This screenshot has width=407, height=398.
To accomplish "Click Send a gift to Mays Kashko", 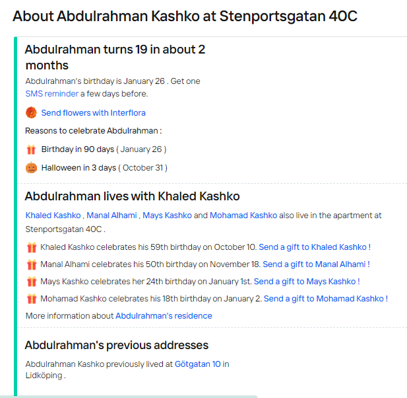I will [307, 282].
